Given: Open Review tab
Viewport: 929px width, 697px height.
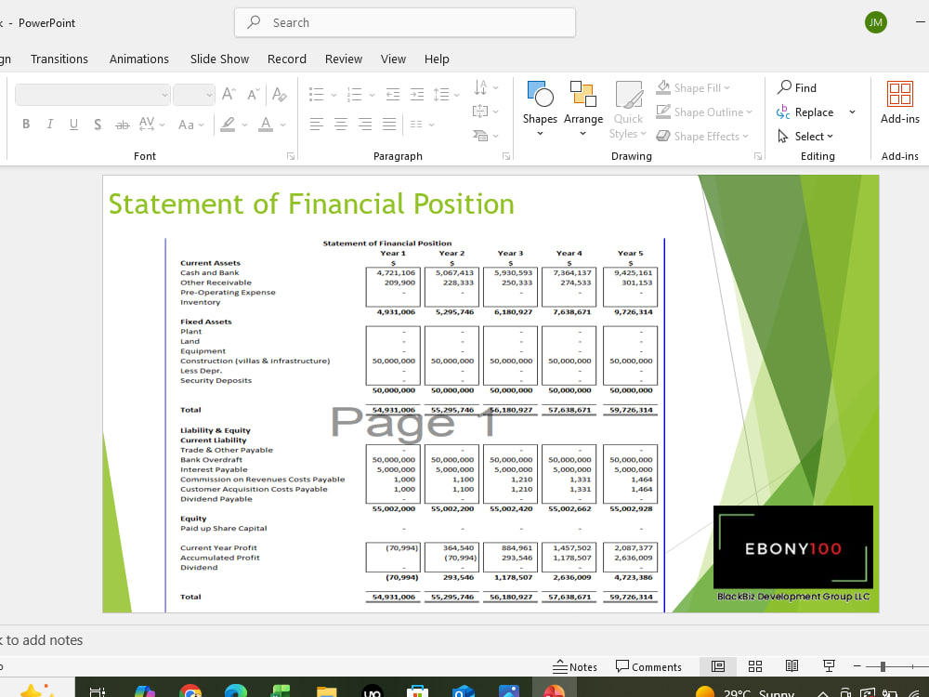Looking at the screenshot, I should click(344, 59).
